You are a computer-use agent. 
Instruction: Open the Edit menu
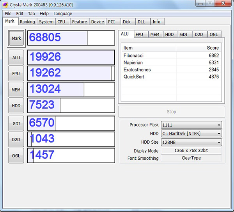[20, 14]
